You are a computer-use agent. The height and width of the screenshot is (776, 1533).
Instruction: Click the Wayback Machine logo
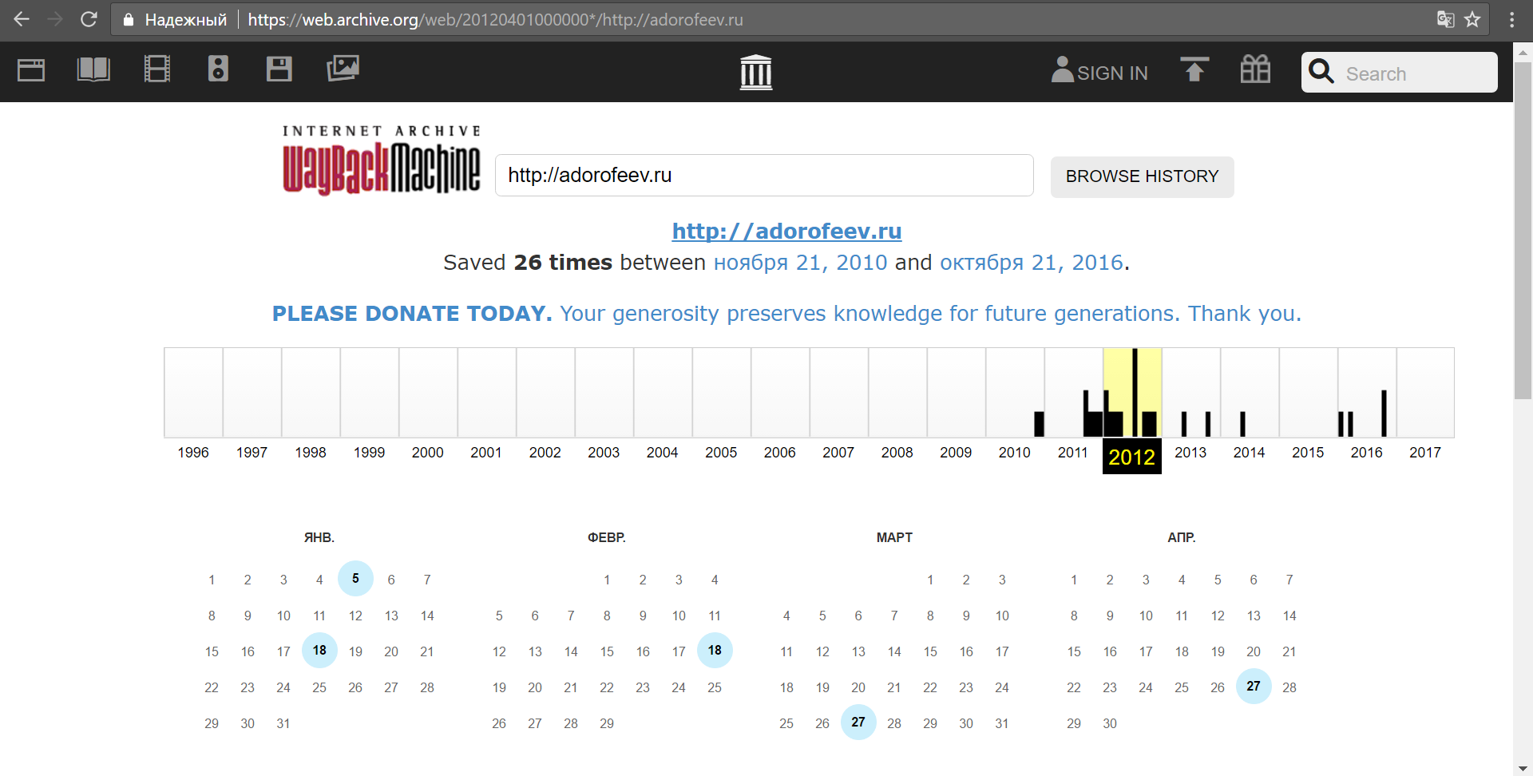point(382,160)
